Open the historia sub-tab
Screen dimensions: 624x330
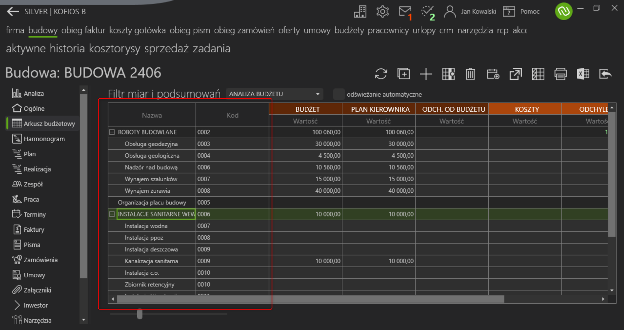pos(67,48)
